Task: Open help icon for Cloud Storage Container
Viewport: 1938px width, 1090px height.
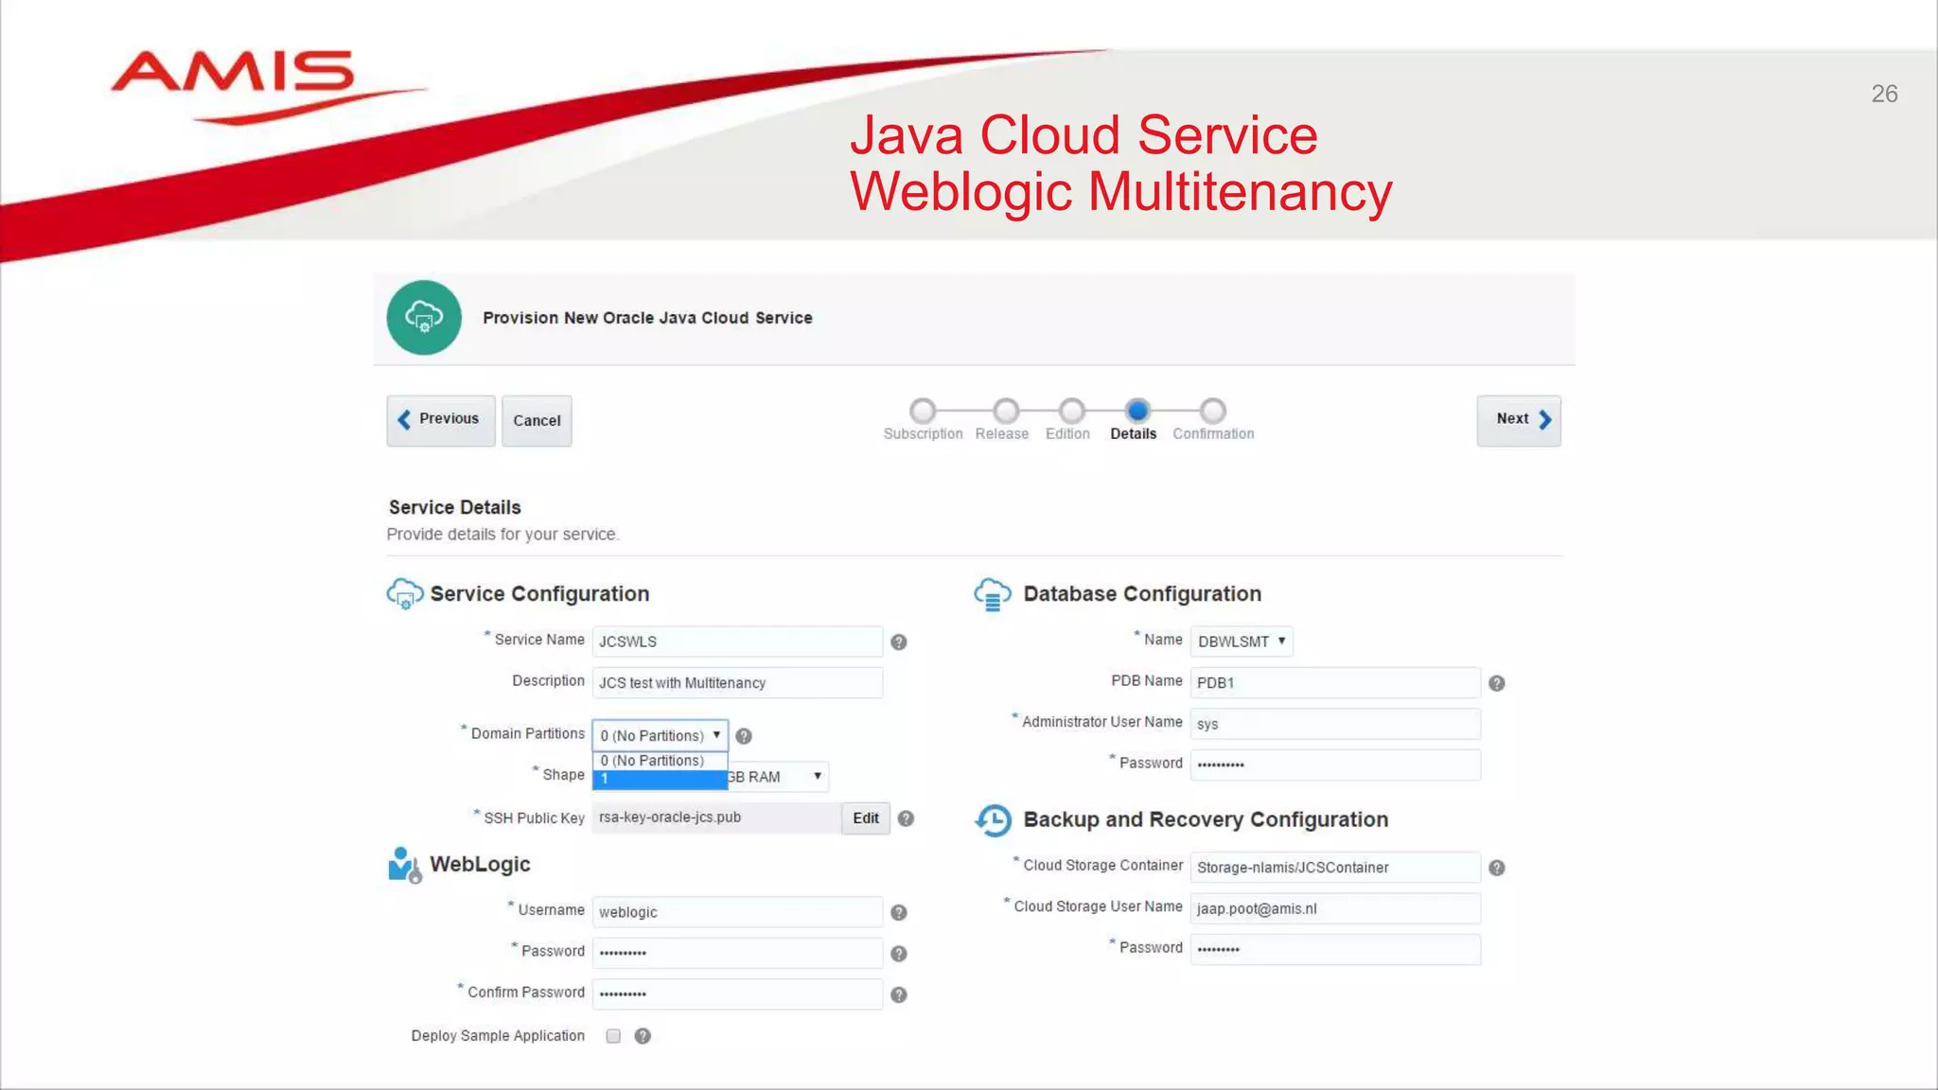Action: (1497, 868)
